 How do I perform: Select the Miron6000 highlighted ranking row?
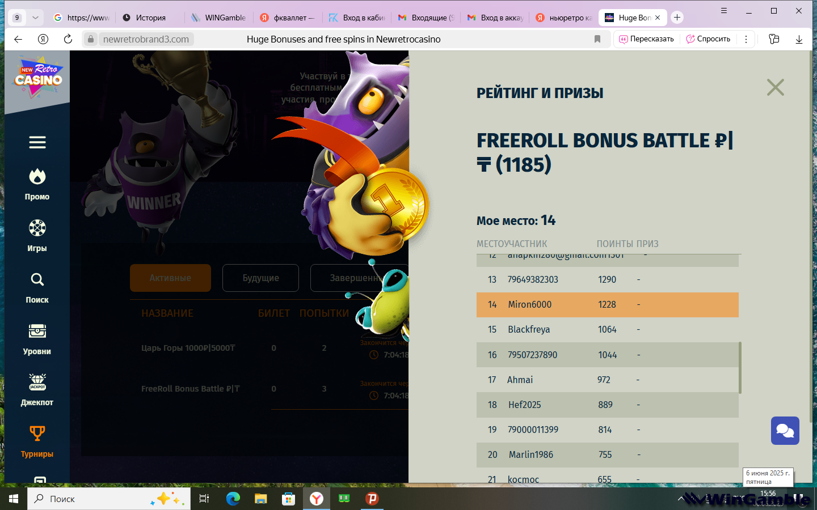[x=608, y=304]
